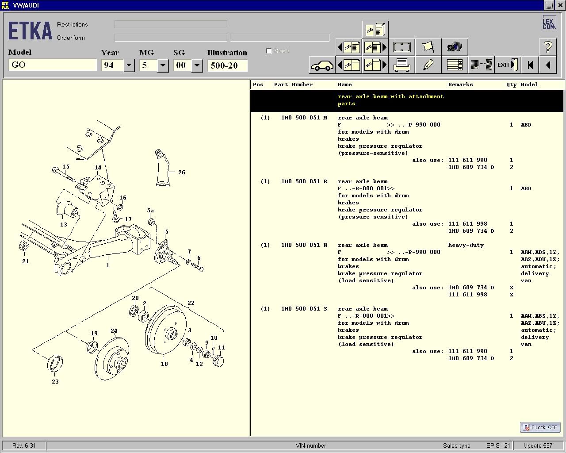Click the pencil notes icon
The width and height of the screenshot is (566, 453).
pyautogui.click(x=428, y=65)
